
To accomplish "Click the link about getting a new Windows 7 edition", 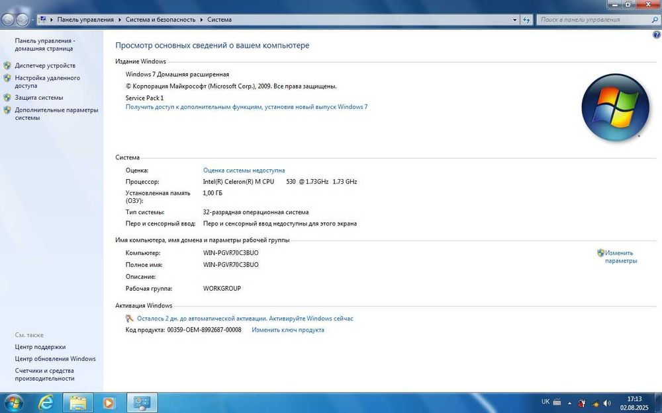I will (246, 106).
